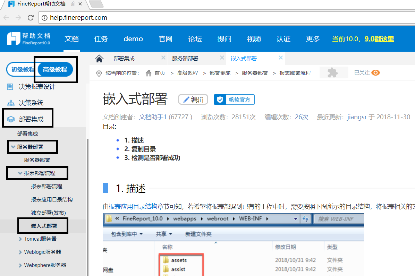The width and height of the screenshot is (415, 276).
Task: Click 报表部署流程 in the breadcrumb
Action: pos(295,73)
